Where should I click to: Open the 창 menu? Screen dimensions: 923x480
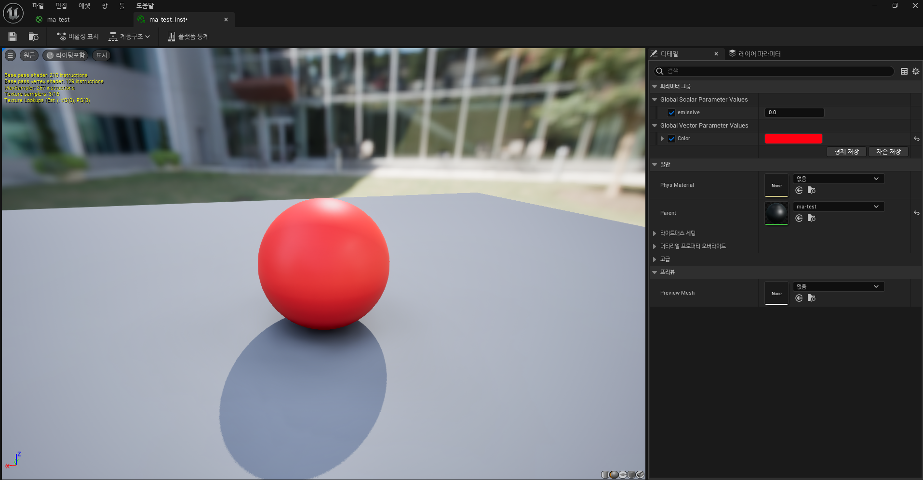[105, 6]
